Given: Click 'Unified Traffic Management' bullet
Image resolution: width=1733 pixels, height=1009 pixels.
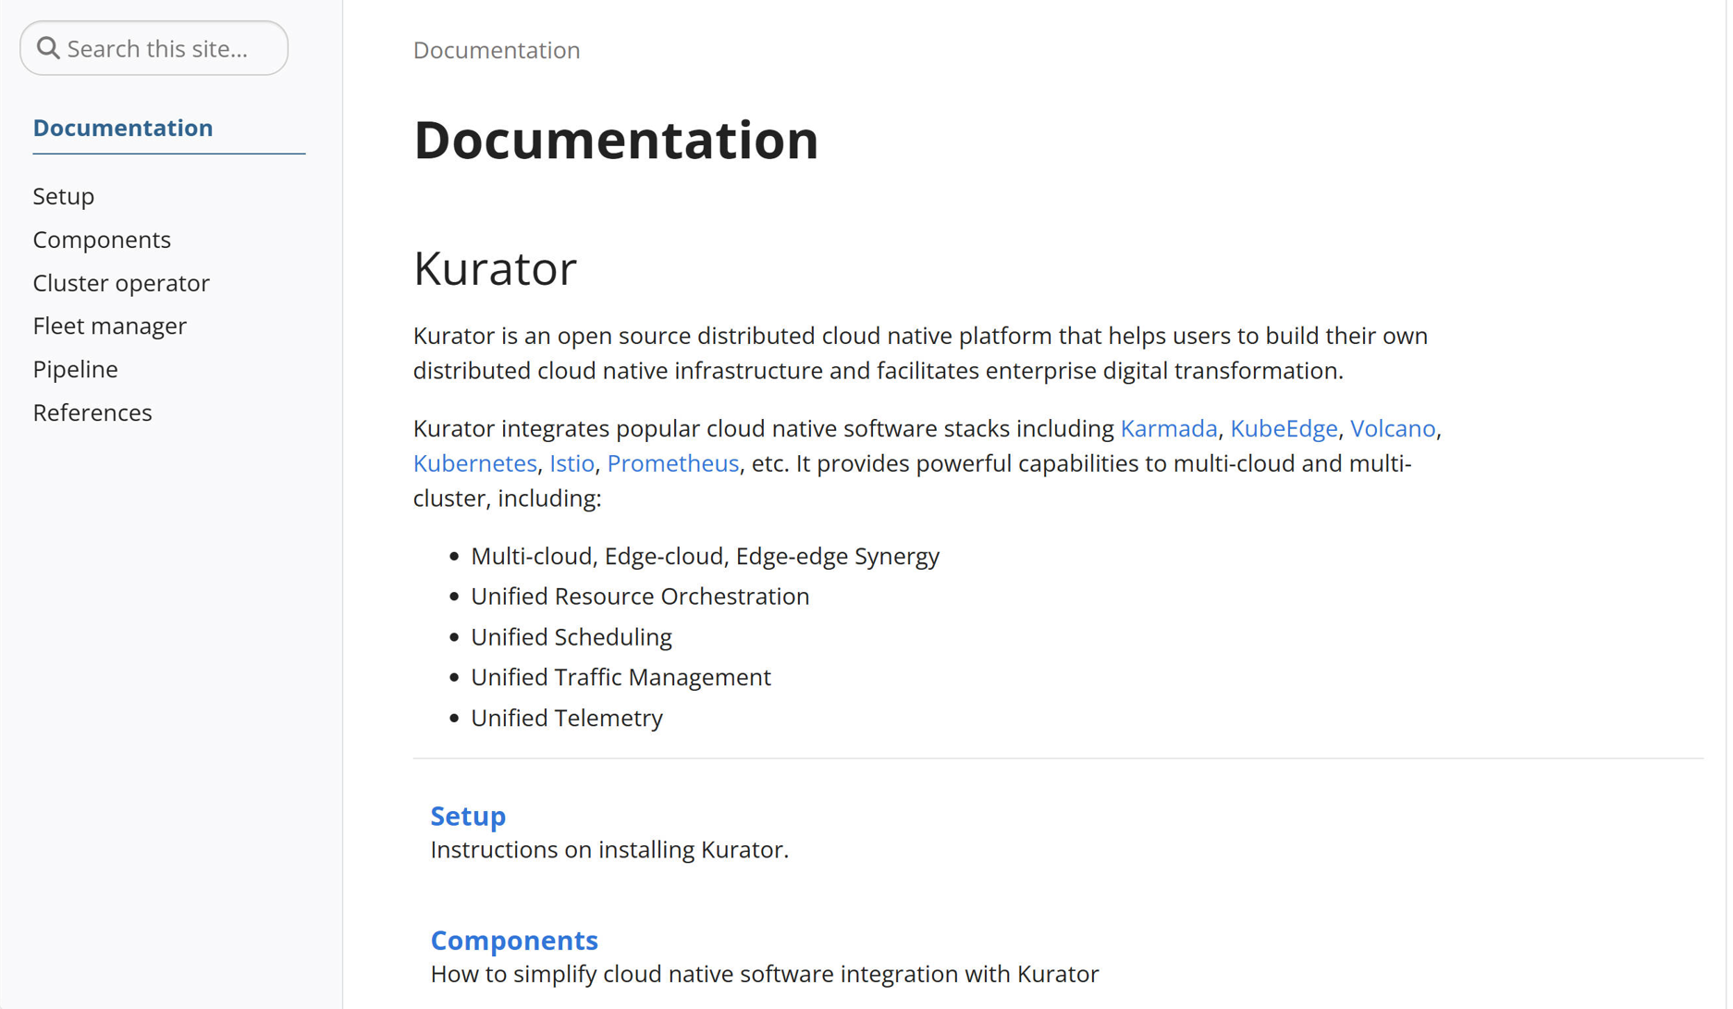Looking at the screenshot, I should [621, 677].
